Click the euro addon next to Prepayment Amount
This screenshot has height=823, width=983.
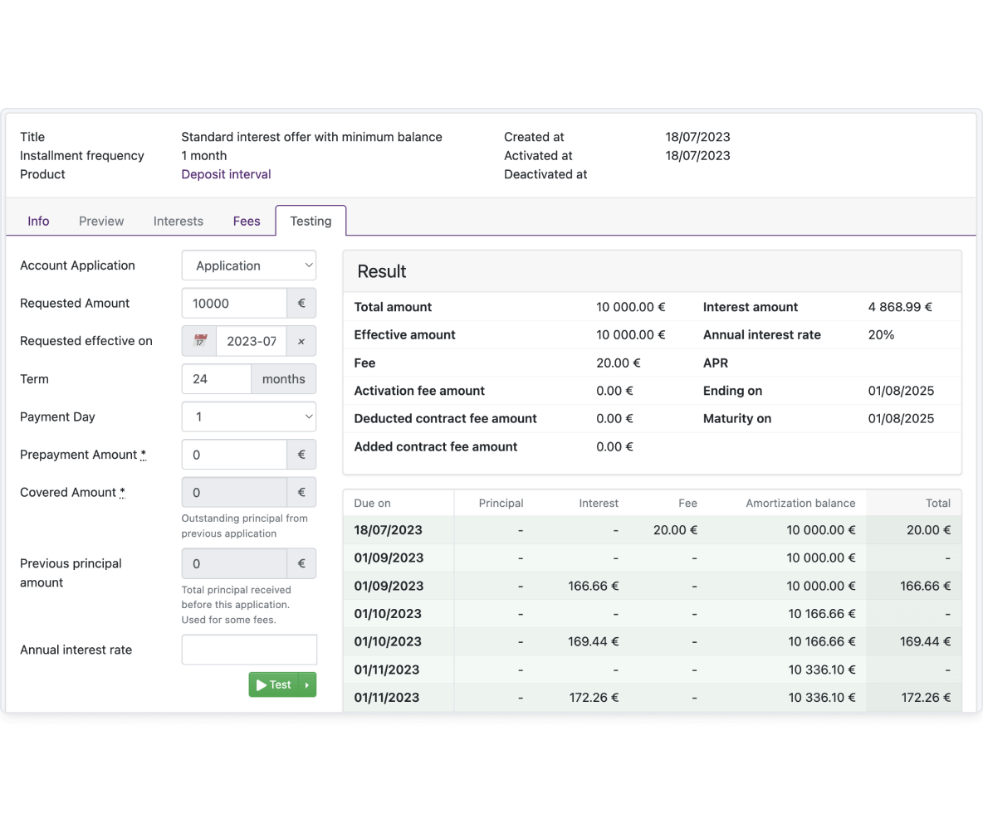[x=301, y=455]
